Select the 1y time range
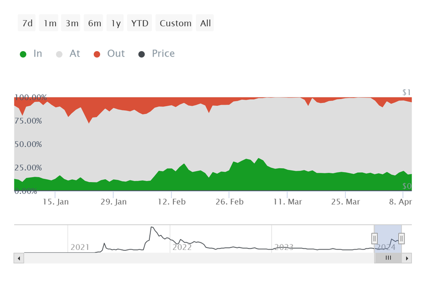This screenshot has width=426, height=284. tap(115, 23)
